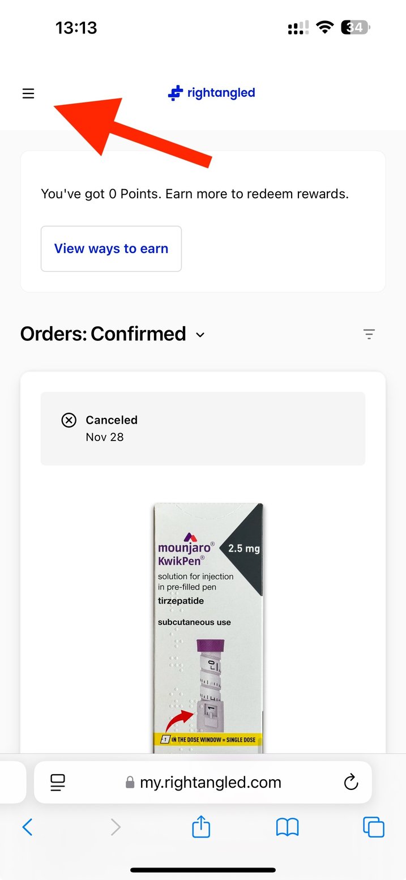Tap the my.rightangled.com address field
The height and width of the screenshot is (880, 406).
[211, 783]
